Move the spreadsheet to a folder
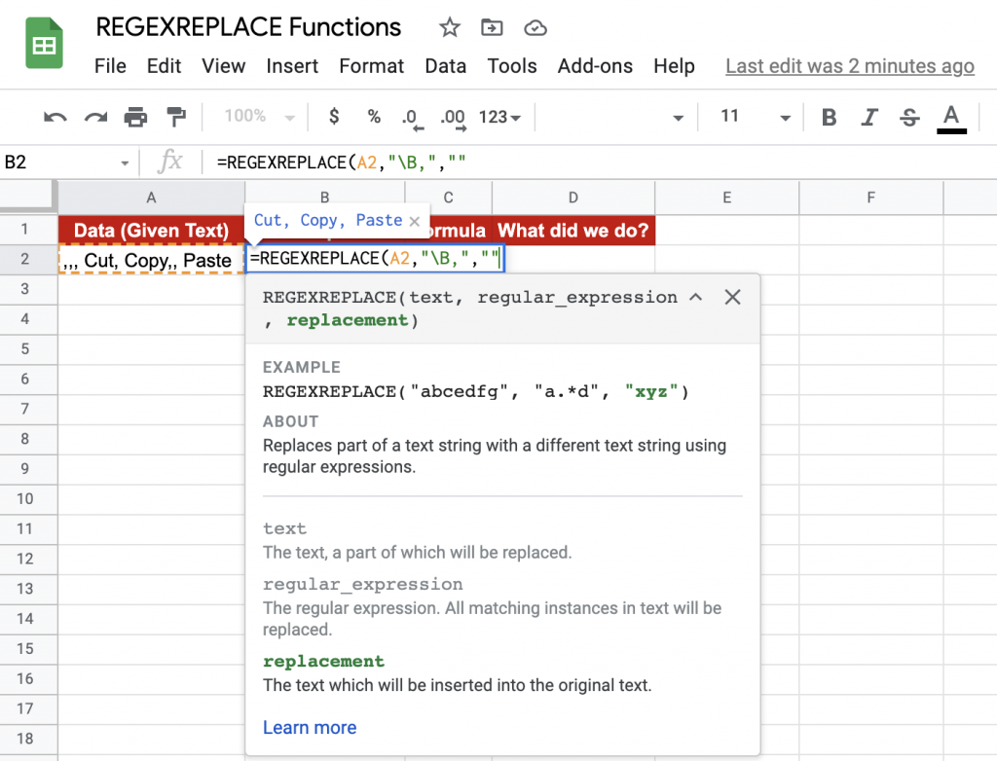997x761 pixels. point(492,27)
